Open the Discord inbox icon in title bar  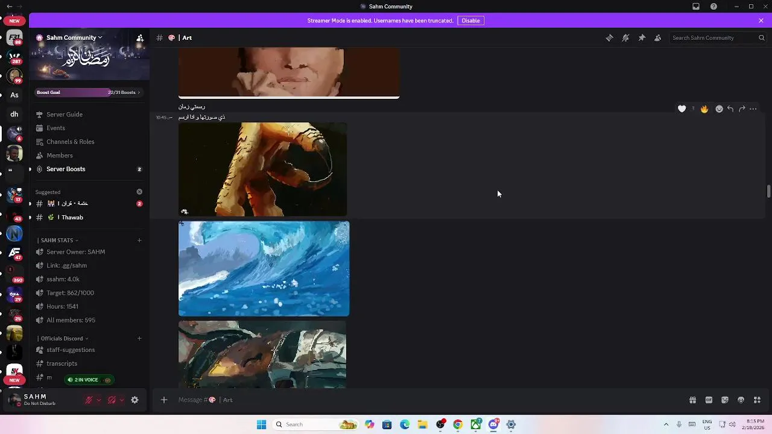[x=696, y=7]
